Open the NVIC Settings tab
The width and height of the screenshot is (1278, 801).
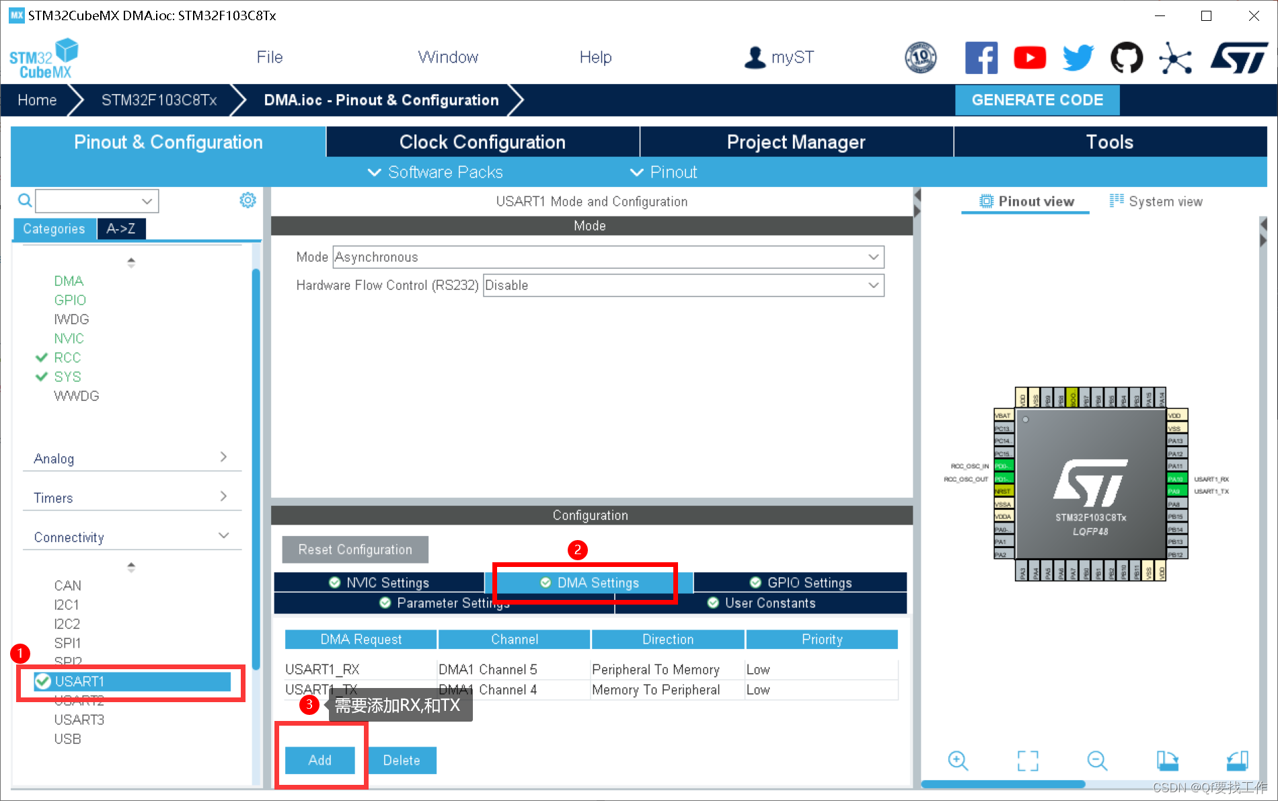pos(379,582)
